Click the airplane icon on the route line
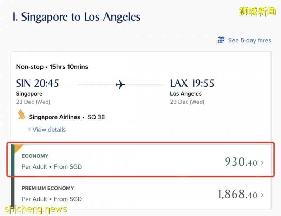The width and height of the screenshot is (281, 216). [120, 84]
